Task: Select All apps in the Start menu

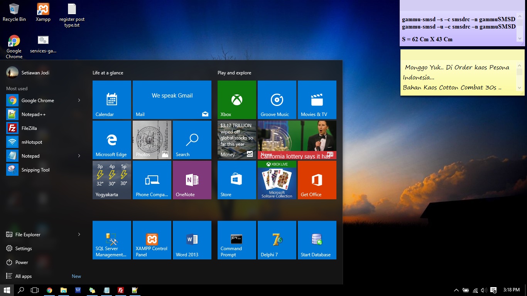Action: [x=22, y=276]
